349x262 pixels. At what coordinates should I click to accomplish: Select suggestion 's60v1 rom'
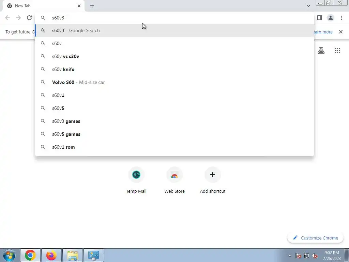[174, 147]
